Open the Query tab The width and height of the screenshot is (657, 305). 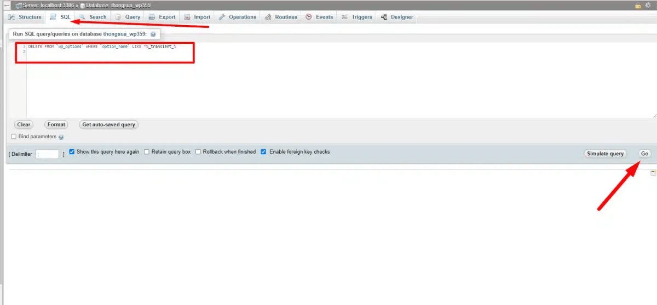tap(128, 17)
